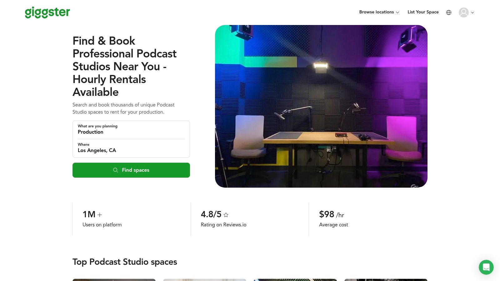Screen dimensions: 500x281
Task: Click the podcast studio hero image
Action: coord(321,106)
